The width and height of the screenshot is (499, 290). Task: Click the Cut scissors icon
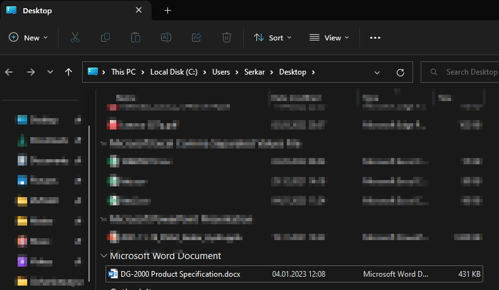[75, 37]
